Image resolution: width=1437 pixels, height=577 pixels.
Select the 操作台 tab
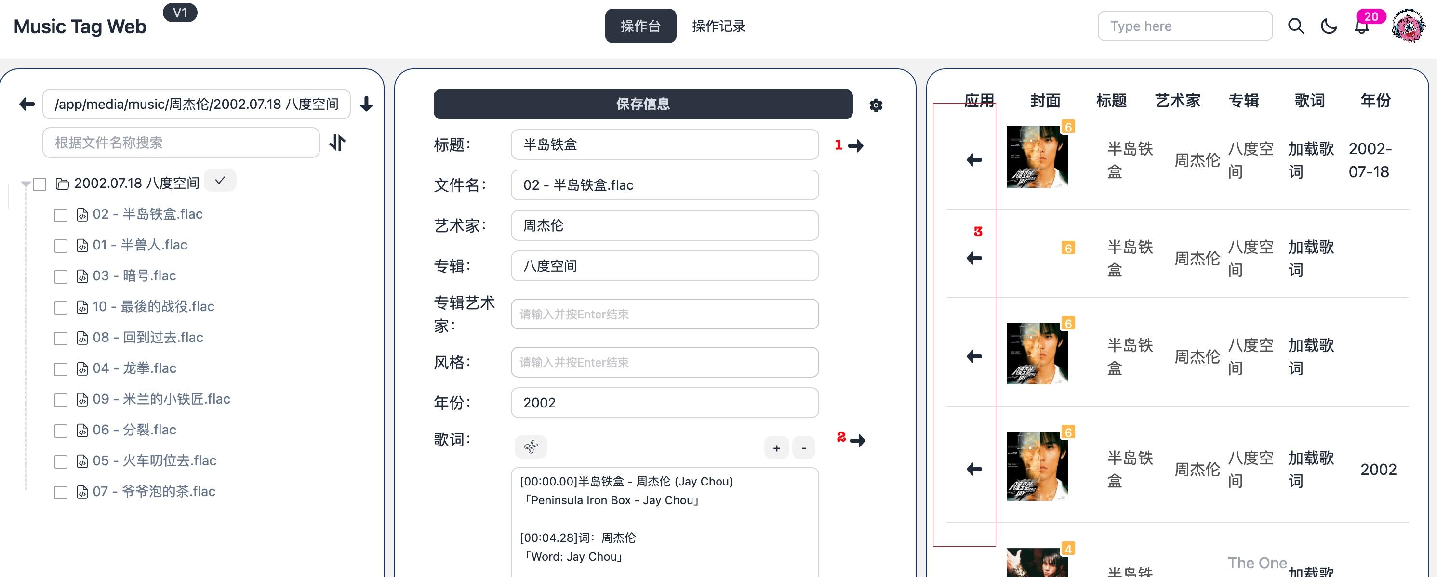point(640,26)
